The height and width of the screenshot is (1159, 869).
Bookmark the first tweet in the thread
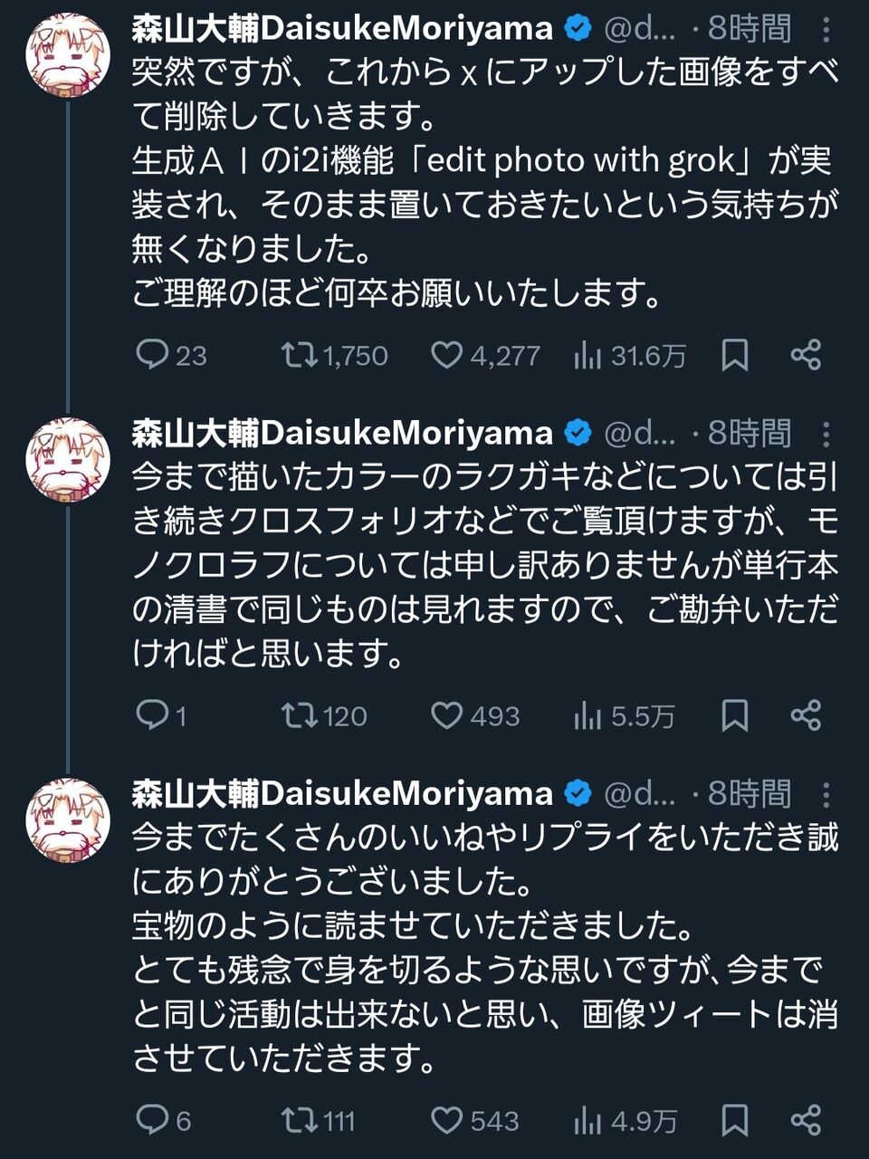pos(734,355)
